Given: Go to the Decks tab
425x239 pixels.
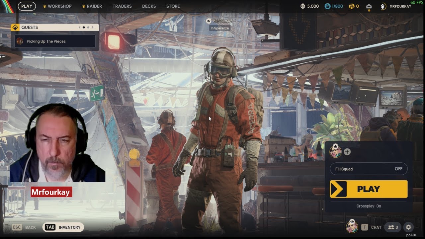Looking at the screenshot, I should [149, 6].
